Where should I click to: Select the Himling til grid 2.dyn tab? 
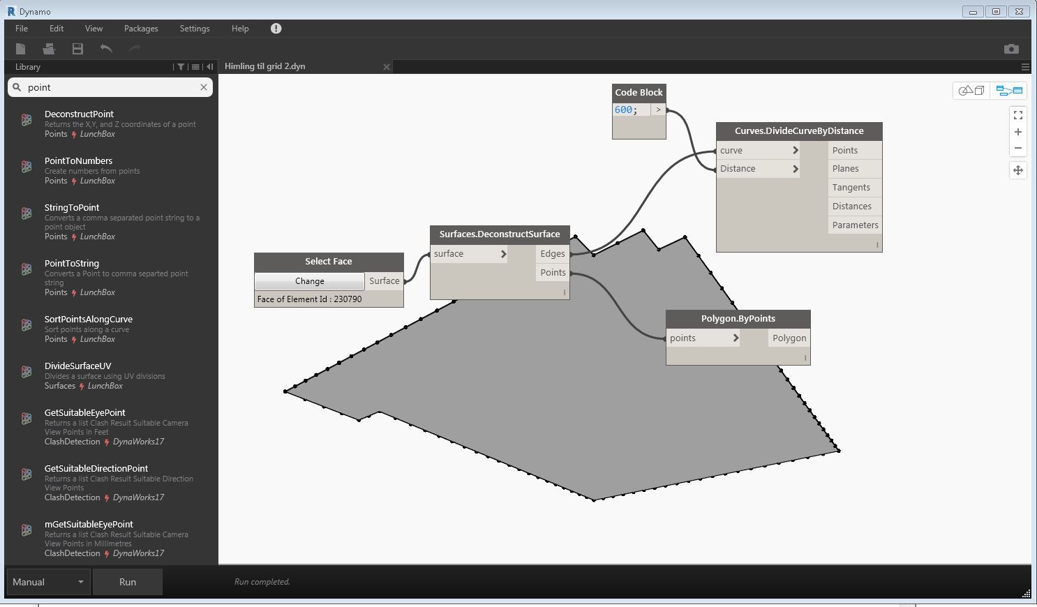265,66
